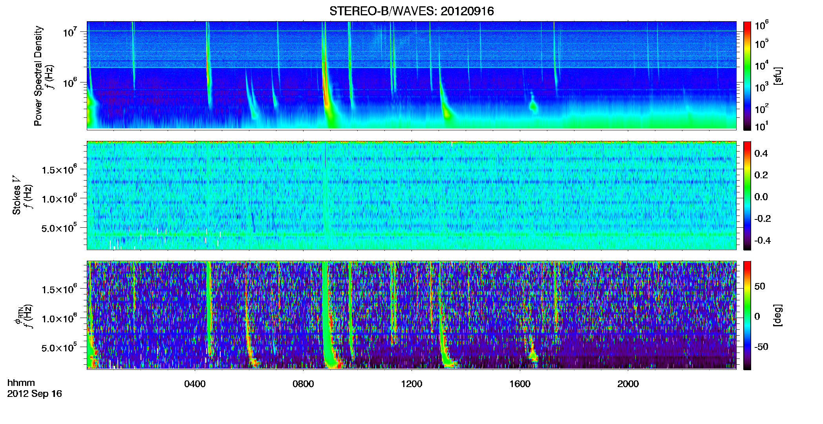Viewport: 823px width, 424px height.
Task: Click the isolated emission blob near 1630 in top panel
Action: [533, 105]
